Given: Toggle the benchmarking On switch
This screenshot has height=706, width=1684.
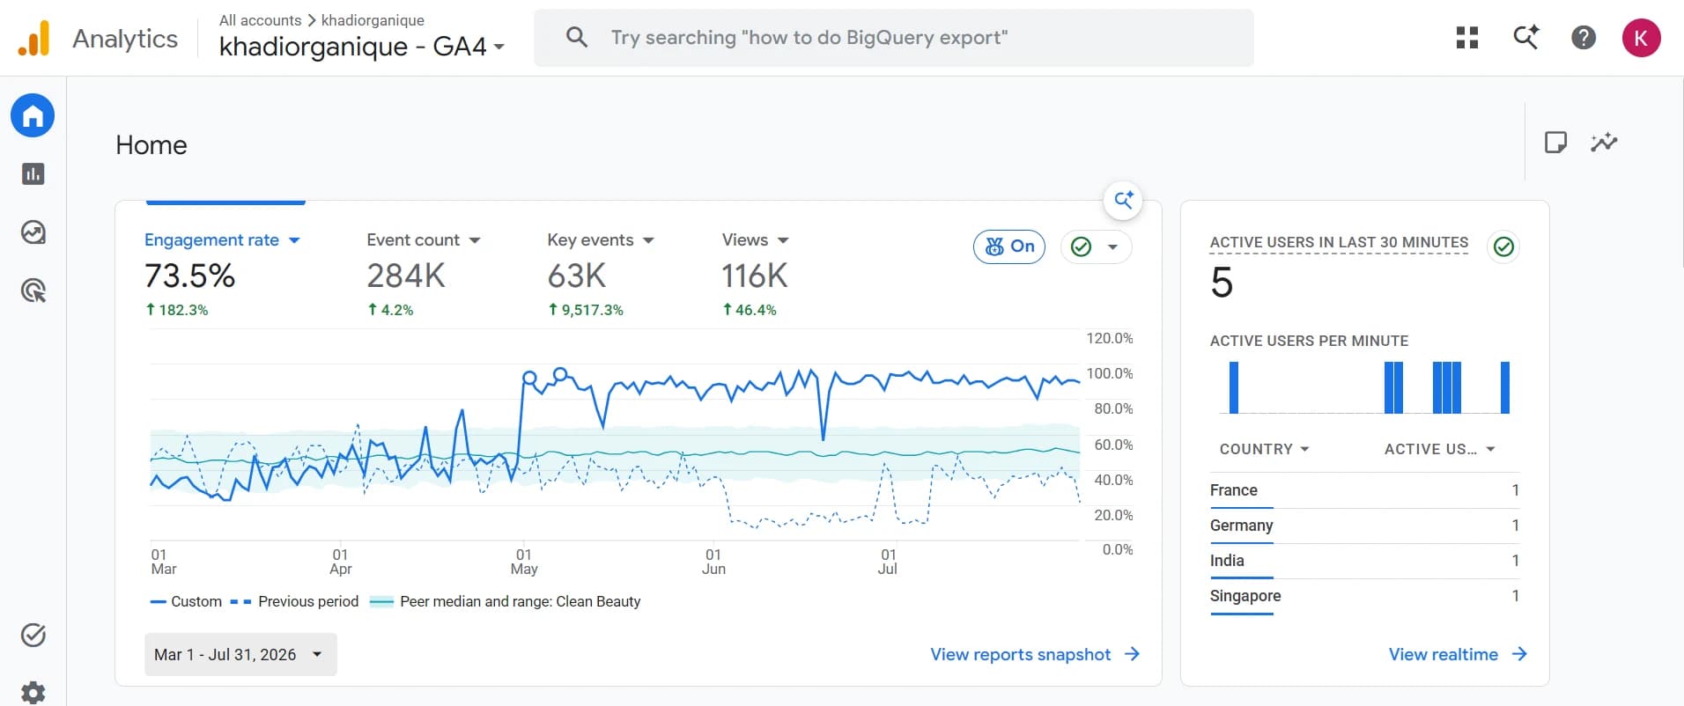Looking at the screenshot, I should [x=1009, y=246].
